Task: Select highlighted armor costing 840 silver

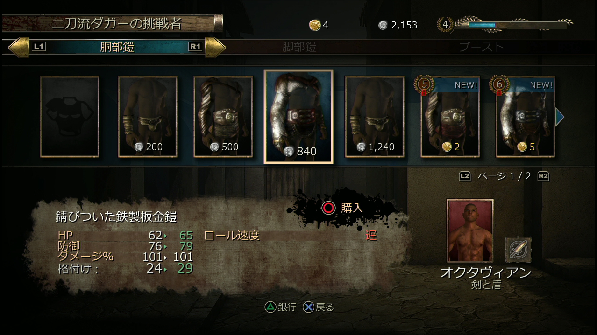Action: coord(298,117)
